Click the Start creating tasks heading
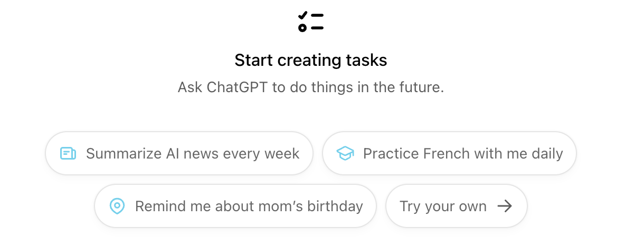Viewport: 625px width, 237px height. point(311,60)
